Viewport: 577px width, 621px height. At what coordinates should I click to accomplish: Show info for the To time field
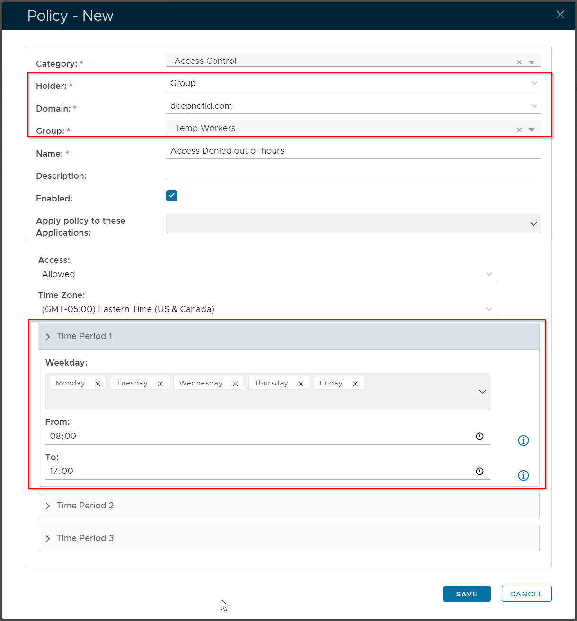(x=523, y=475)
